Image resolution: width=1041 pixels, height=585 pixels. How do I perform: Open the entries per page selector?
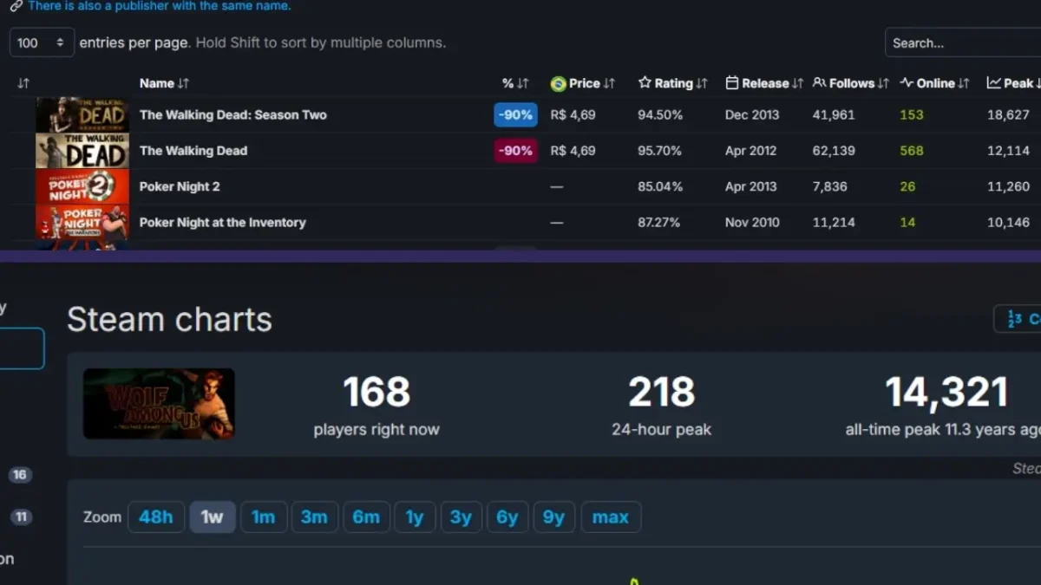click(41, 42)
